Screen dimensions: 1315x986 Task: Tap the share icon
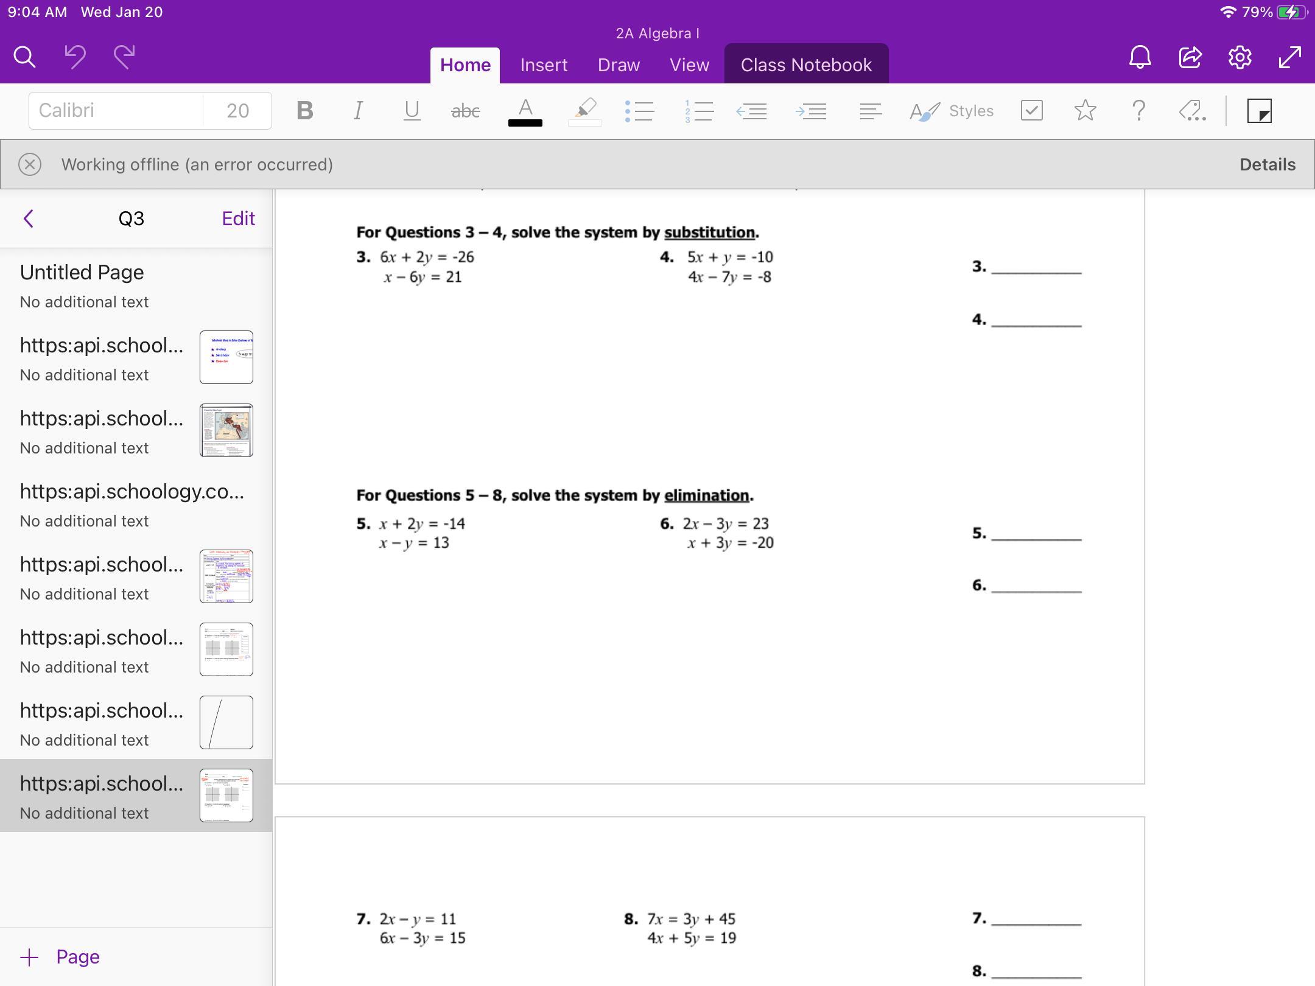(x=1190, y=57)
